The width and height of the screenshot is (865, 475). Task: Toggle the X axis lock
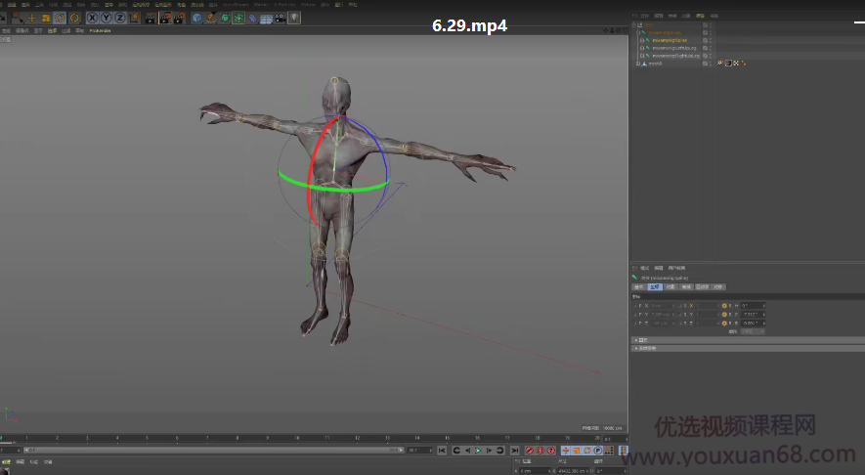pos(93,18)
